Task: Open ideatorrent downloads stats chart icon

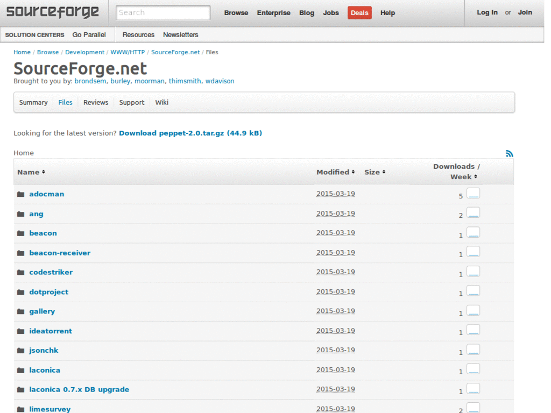Action: tap(473, 330)
